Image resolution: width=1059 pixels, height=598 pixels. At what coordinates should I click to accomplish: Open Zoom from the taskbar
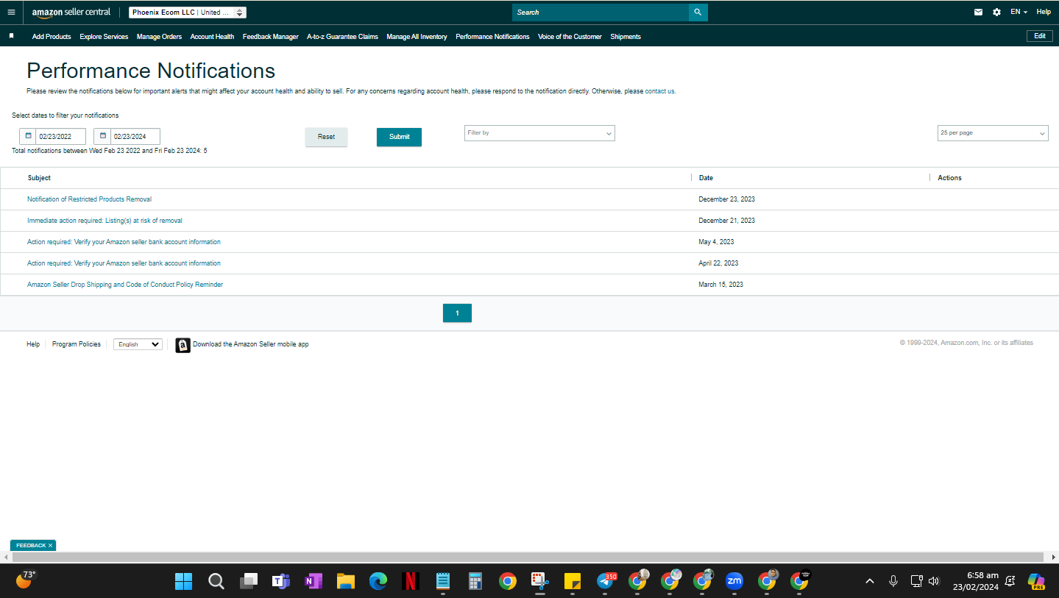coord(734,581)
